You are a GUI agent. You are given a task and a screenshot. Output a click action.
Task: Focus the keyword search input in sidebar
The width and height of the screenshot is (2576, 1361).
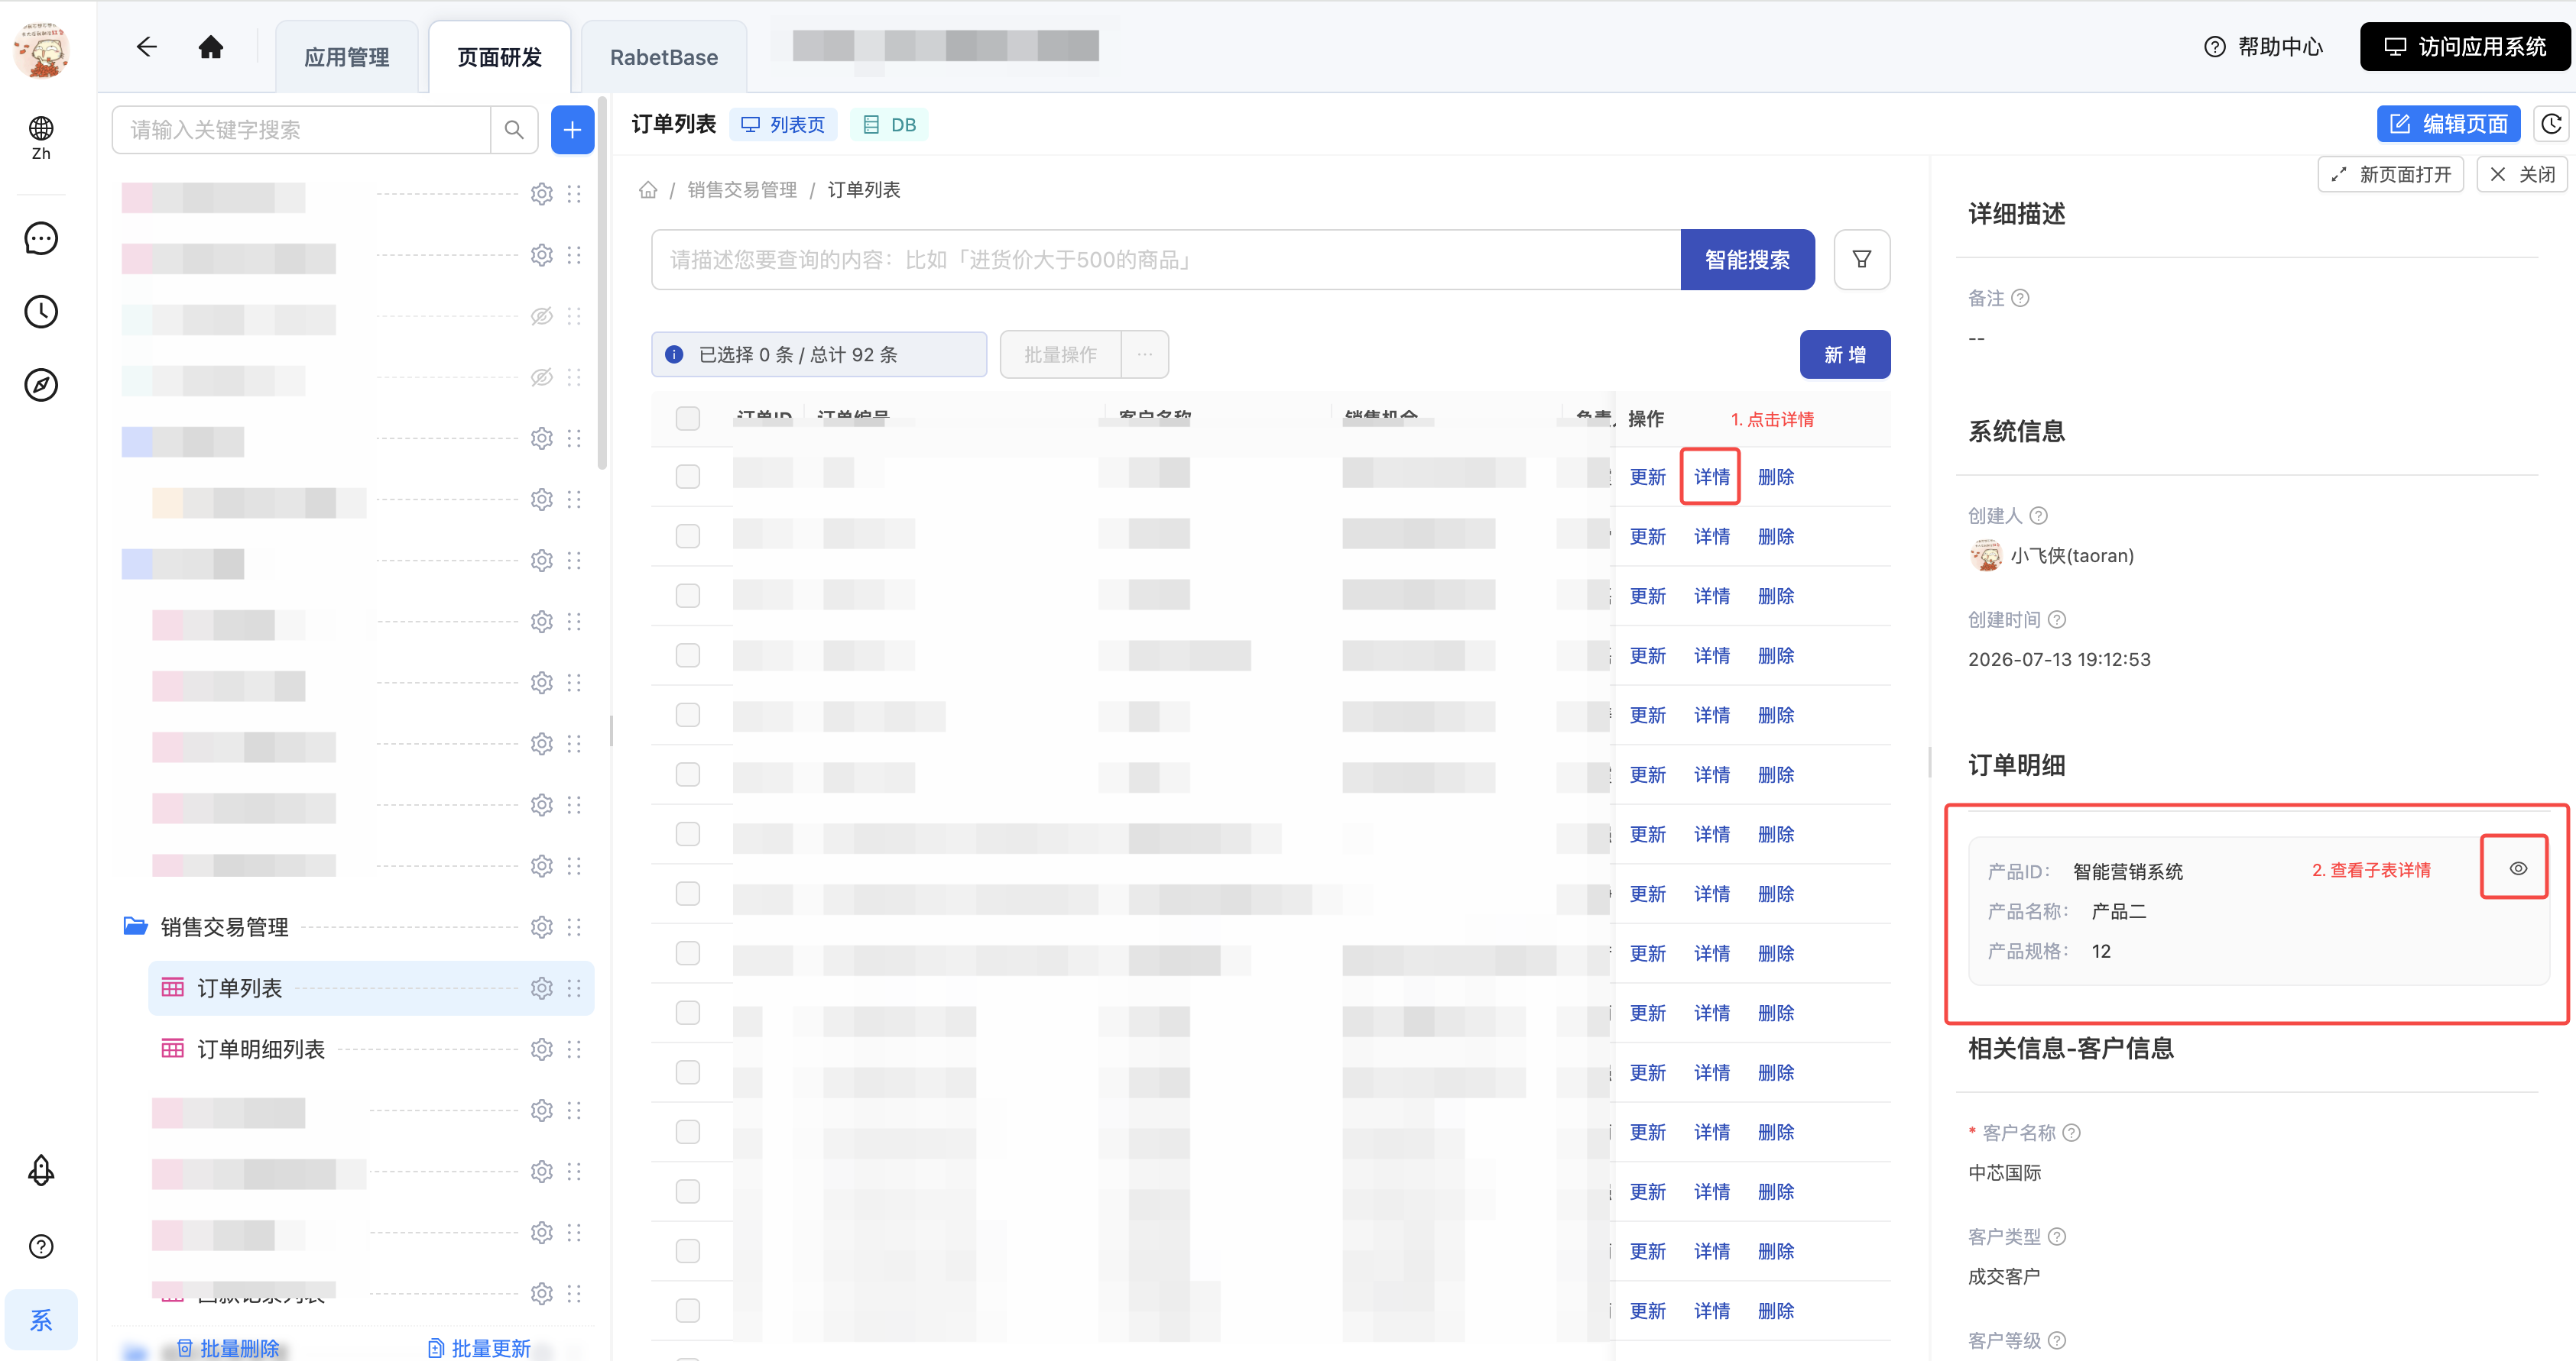tap(302, 130)
